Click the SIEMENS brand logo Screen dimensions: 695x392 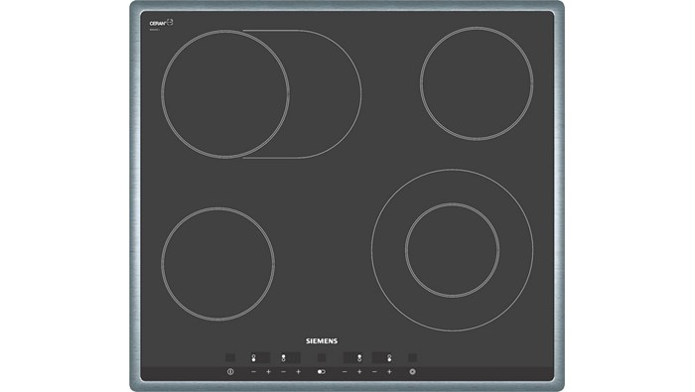322,341
